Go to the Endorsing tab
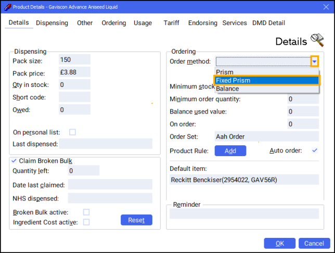 click(202, 23)
